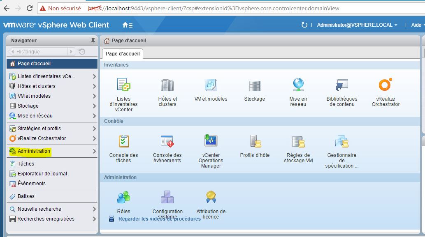Screen dimensions: 425x237
Task: Click the browser address bar URL
Action: point(214,8)
